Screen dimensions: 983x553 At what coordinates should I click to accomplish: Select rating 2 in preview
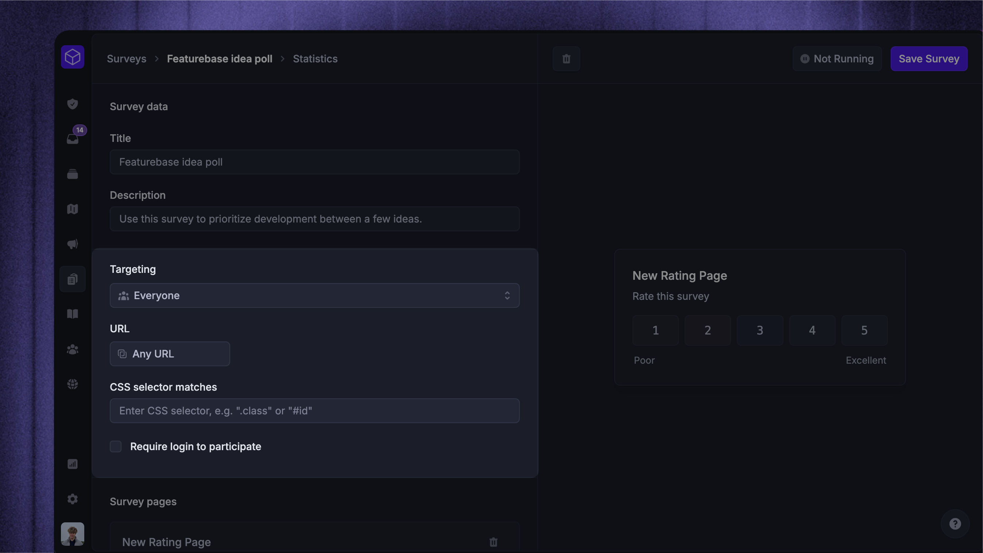click(x=708, y=330)
